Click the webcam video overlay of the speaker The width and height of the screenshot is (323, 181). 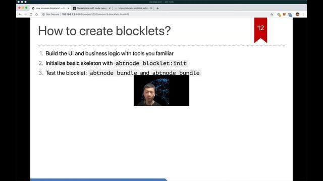(161, 90)
